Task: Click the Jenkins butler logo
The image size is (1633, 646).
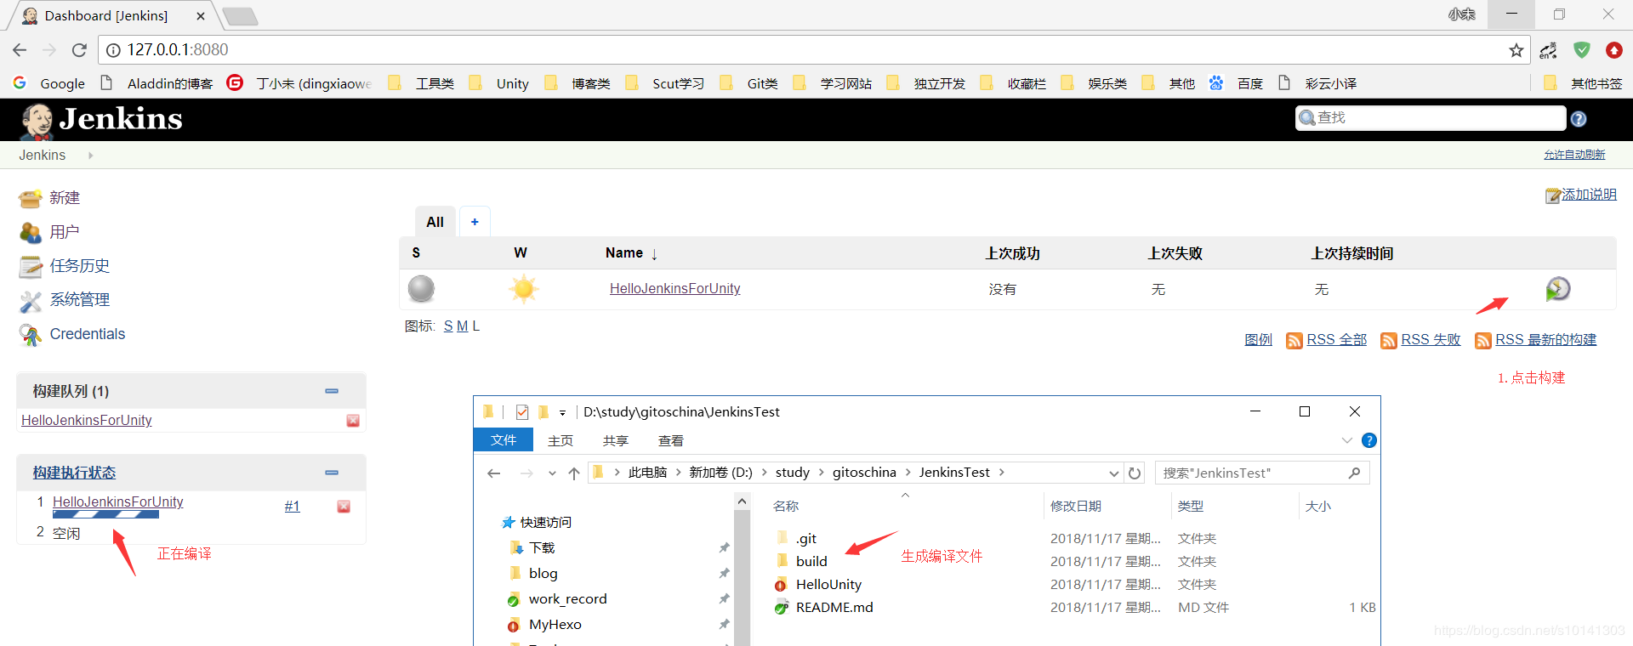Action: 37,121
